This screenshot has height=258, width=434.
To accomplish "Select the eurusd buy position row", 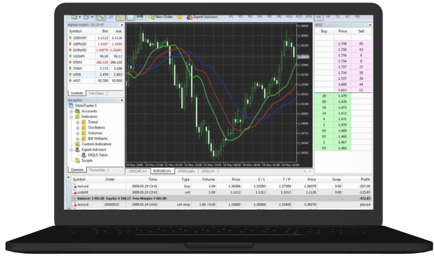I will (221, 186).
